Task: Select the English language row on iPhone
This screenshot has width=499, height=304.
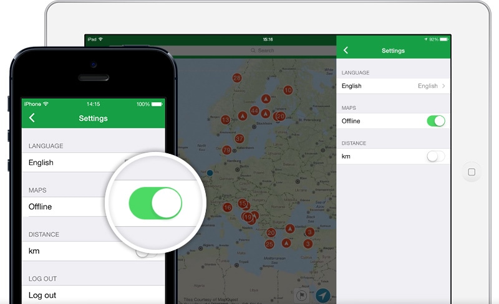Action: click(x=94, y=163)
